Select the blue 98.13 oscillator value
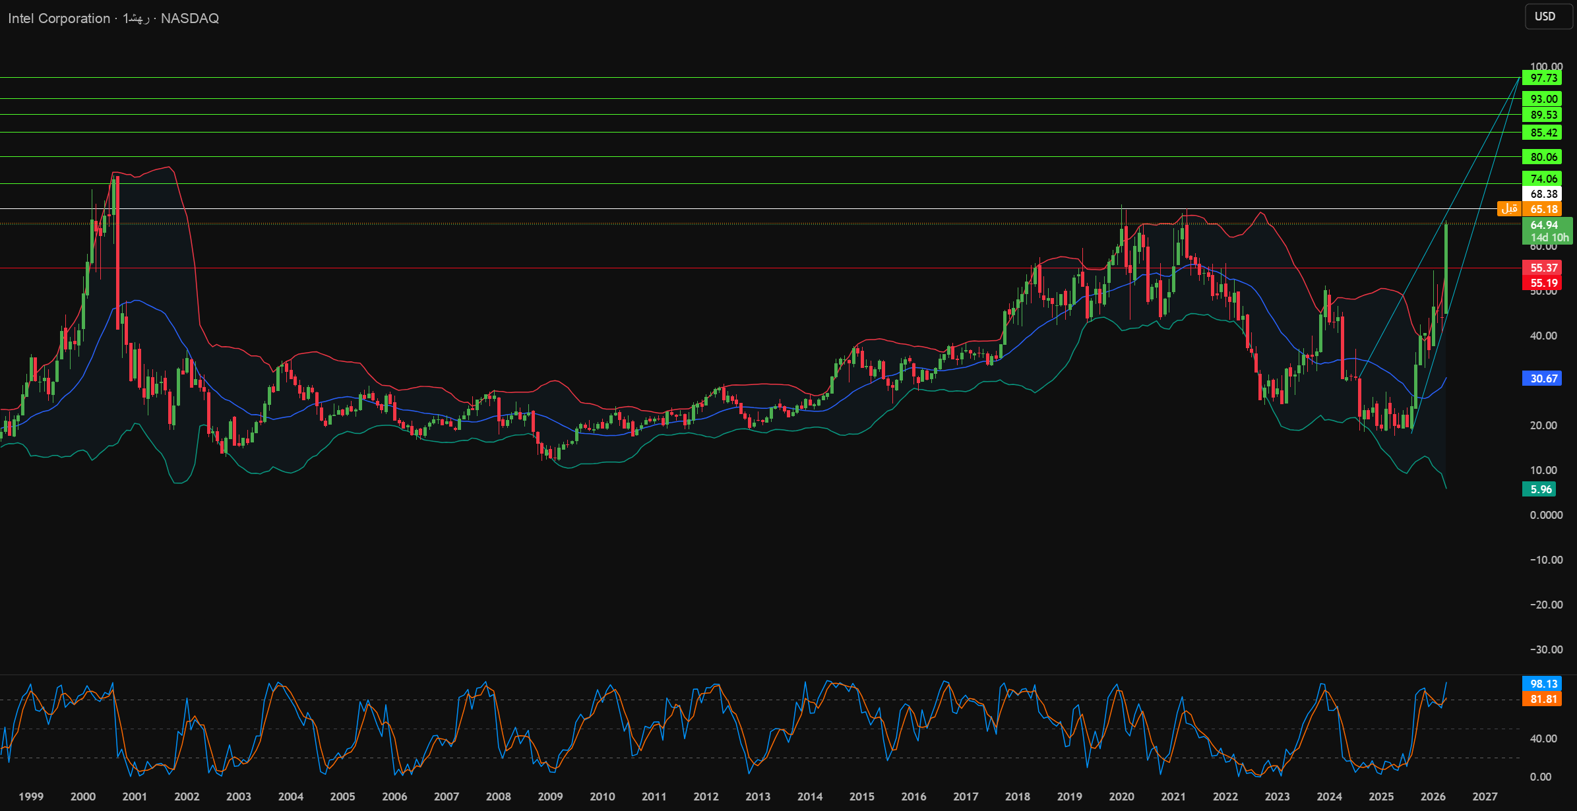The height and width of the screenshot is (811, 1577). (x=1542, y=684)
